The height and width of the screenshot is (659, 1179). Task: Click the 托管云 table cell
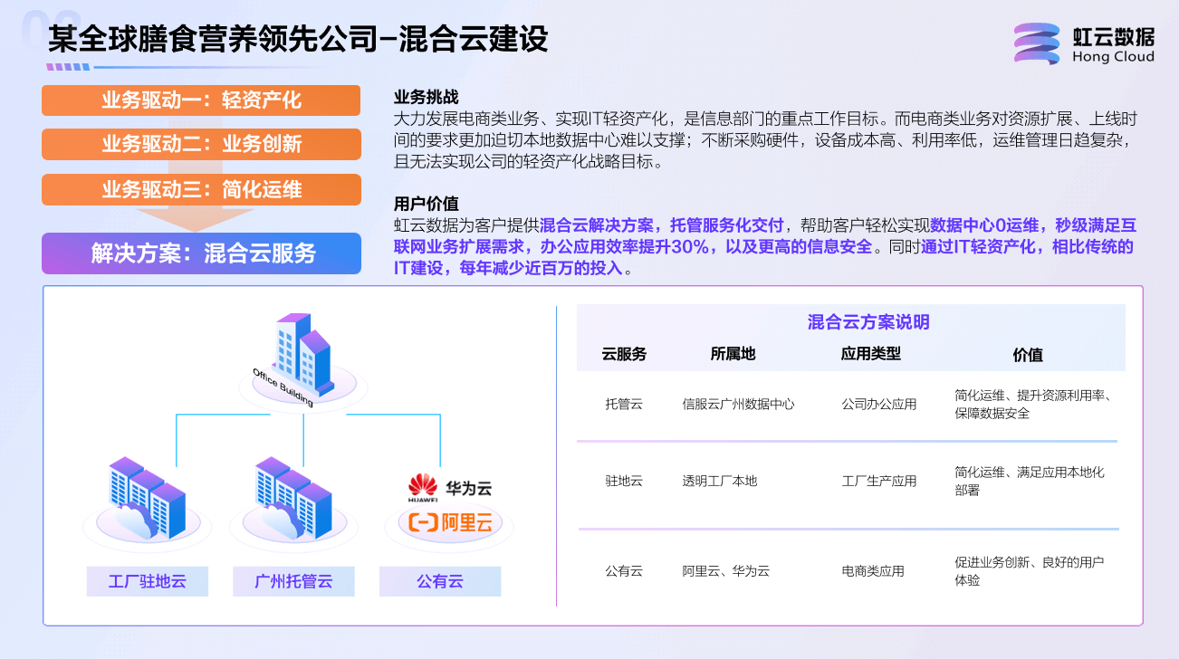pos(624,404)
